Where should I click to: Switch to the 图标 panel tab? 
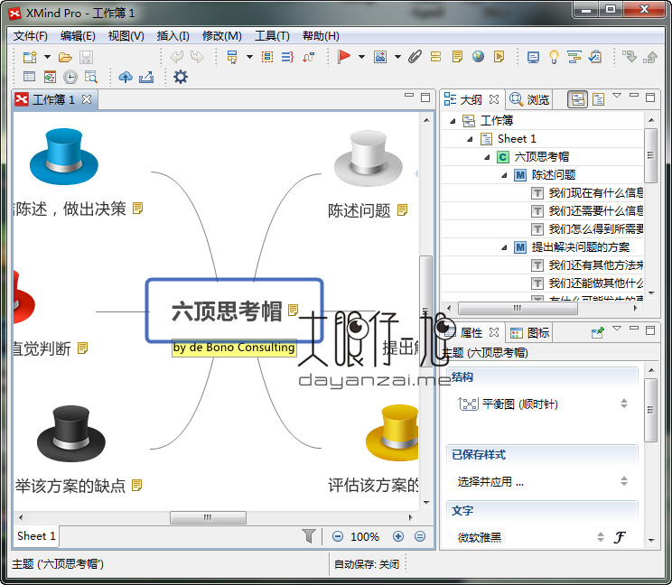pyautogui.click(x=529, y=333)
